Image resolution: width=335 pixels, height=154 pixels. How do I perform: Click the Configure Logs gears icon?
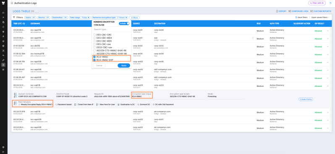[290, 11]
